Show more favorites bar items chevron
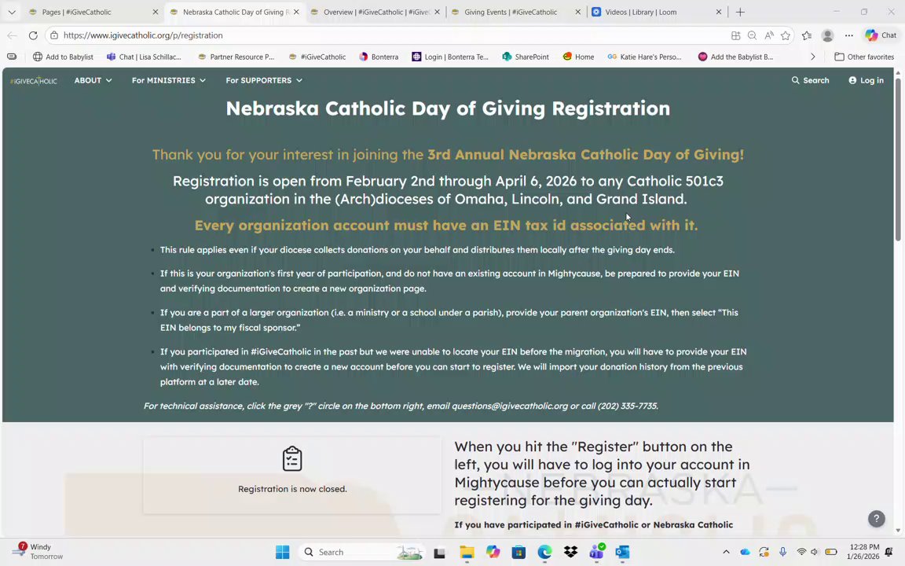Screen dimensions: 905x566 click(x=812, y=57)
